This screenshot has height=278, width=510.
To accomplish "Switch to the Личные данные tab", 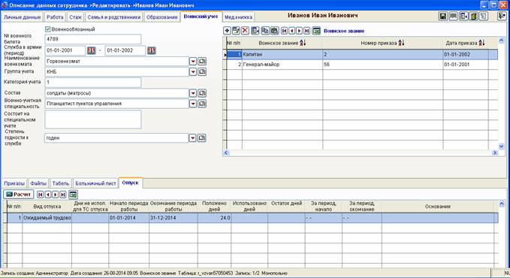I will (22, 17).
